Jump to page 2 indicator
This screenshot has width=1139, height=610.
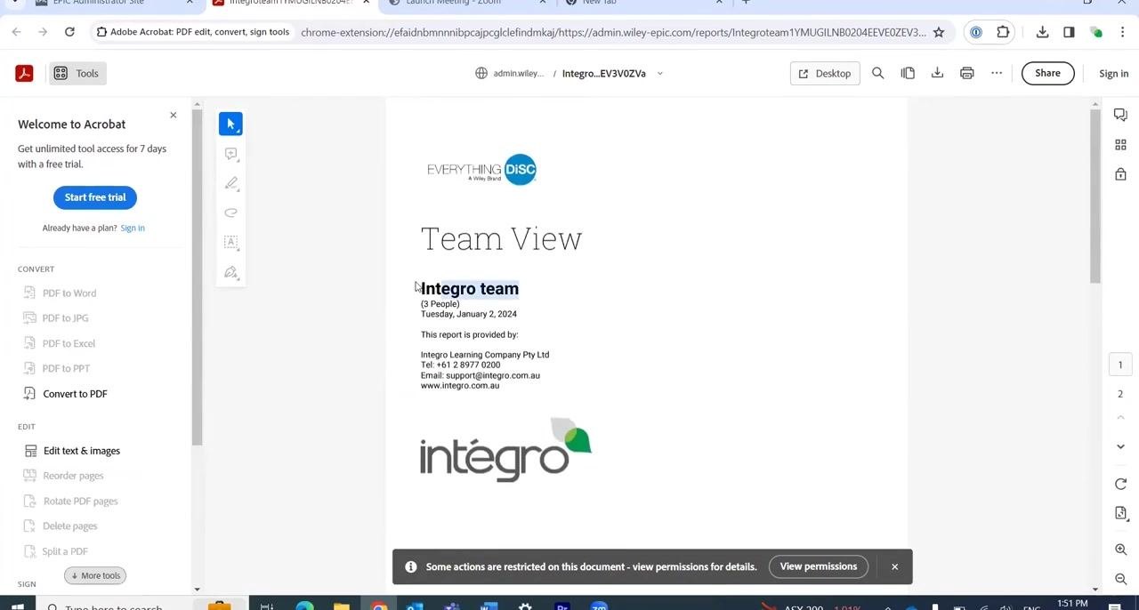(1120, 394)
